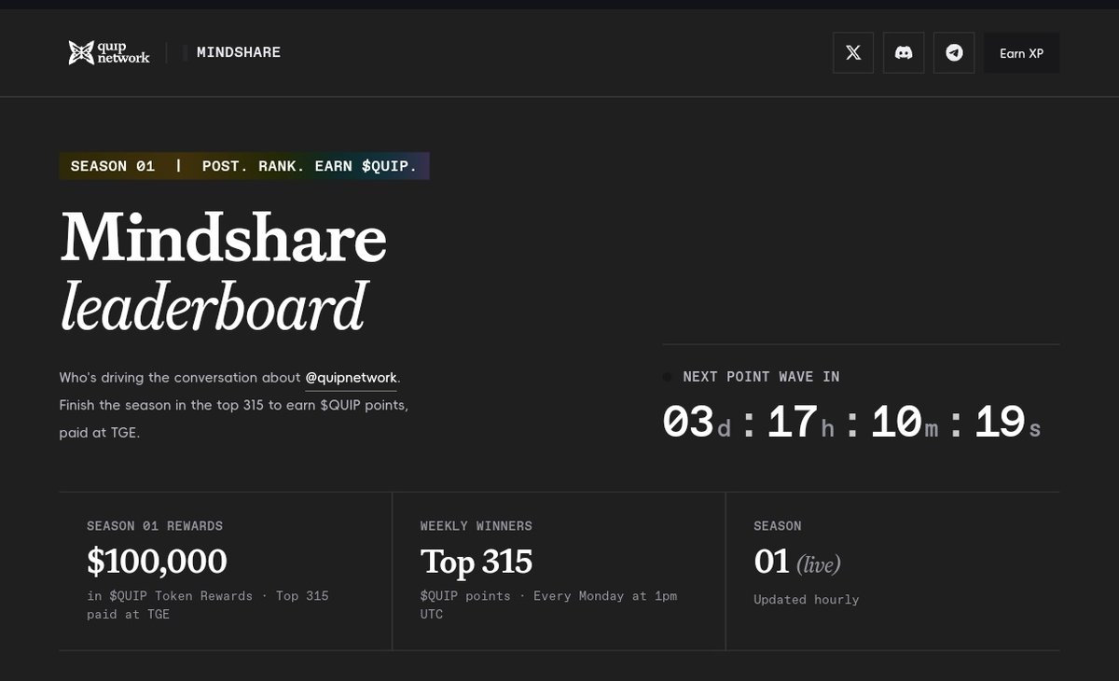Select the MINDSHARE header label

coord(239,52)
